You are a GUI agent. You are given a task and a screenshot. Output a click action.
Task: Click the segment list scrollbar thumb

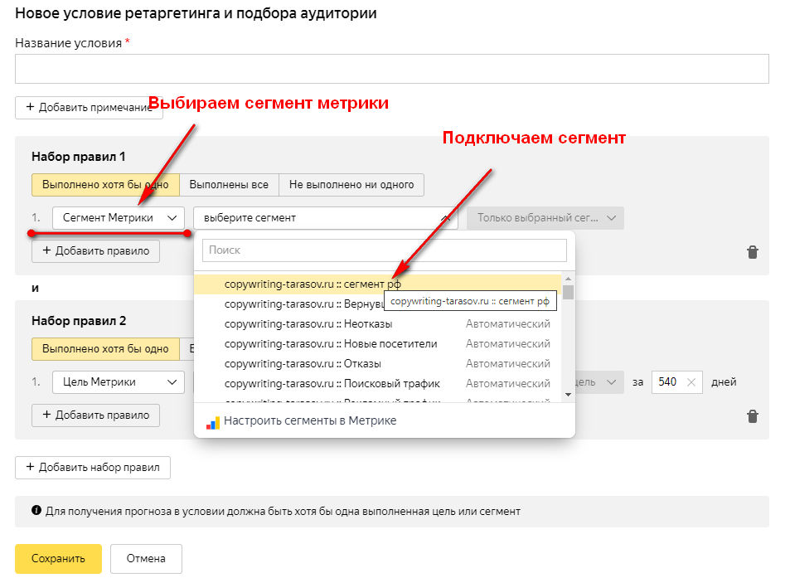(568, 292)
